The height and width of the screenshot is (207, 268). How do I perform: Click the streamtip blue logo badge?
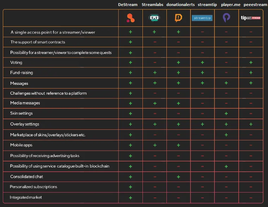202,18
